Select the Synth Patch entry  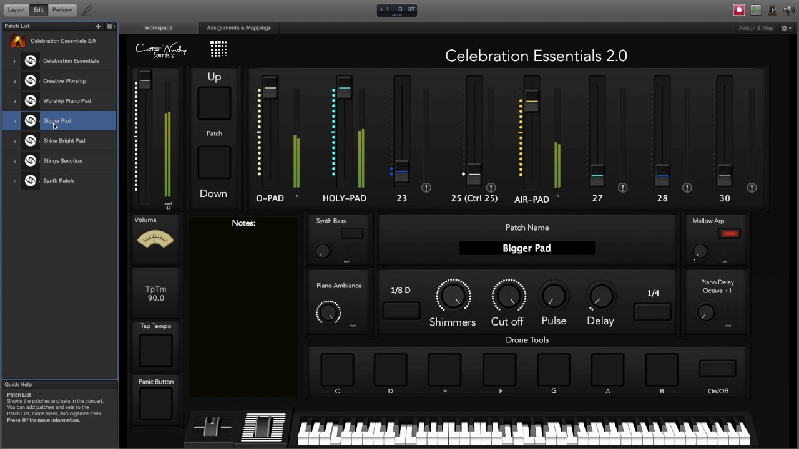(x=60, y=181)
